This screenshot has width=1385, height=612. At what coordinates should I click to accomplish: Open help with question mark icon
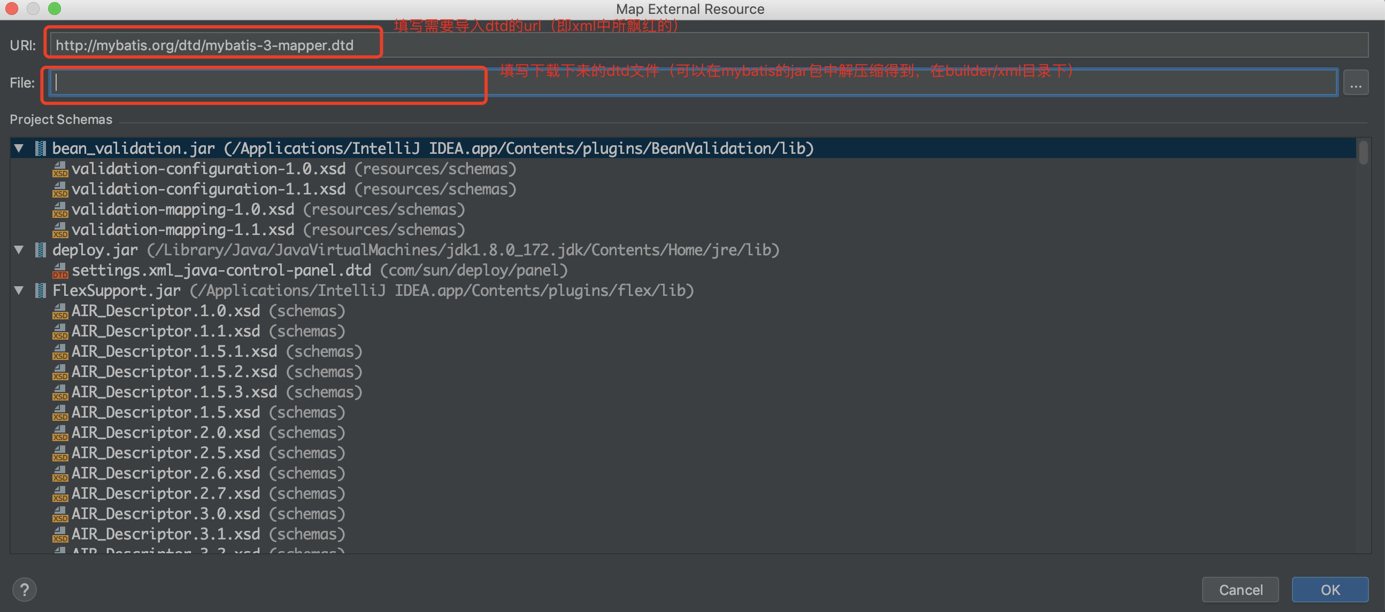pos(24,590)
